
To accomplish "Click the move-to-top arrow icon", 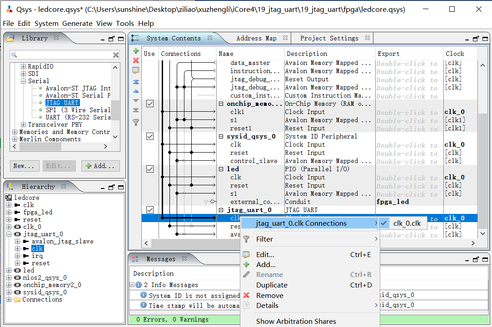I will pos(135,82).
